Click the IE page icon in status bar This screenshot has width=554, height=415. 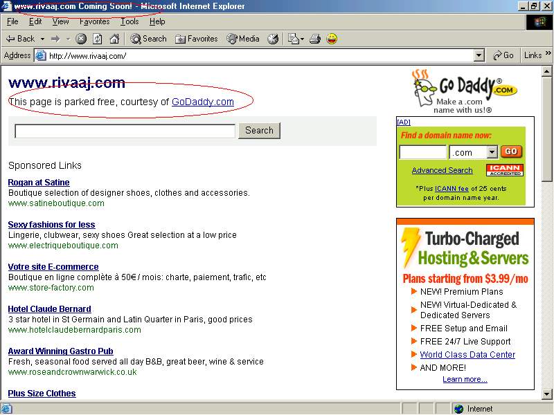tap(7, 409)
